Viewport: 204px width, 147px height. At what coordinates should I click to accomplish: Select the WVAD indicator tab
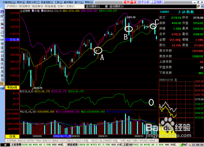pyautogui.click(x=144, y=141)
